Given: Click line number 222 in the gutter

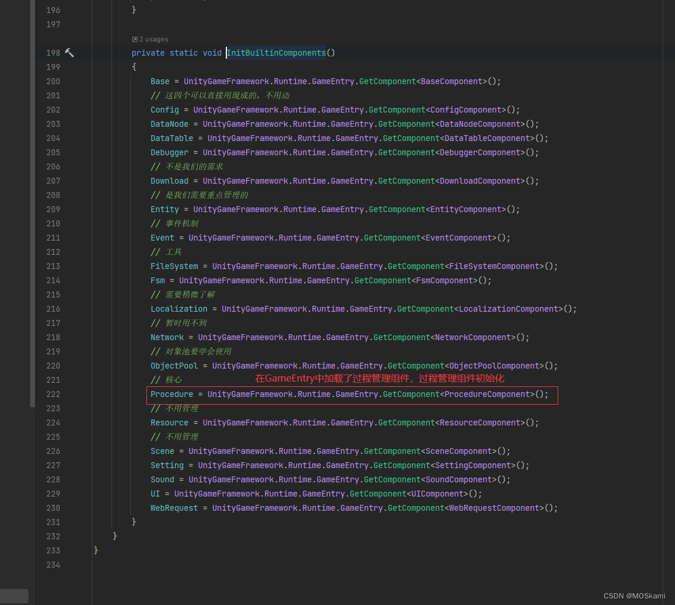Looking at the screenshot, I should click(53, 394).
